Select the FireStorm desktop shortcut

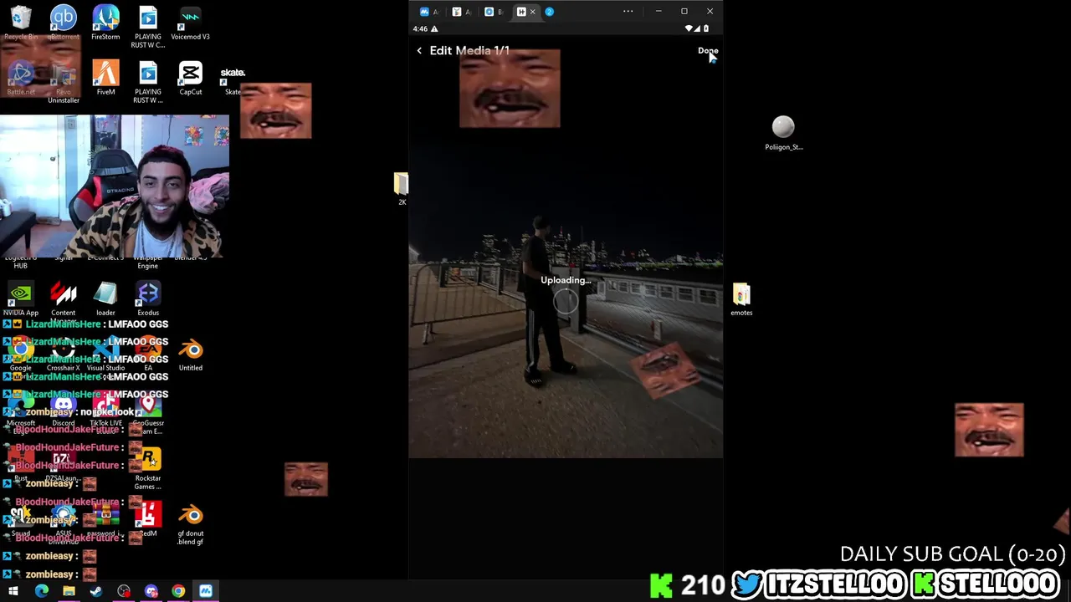click(x=105, y=23)
